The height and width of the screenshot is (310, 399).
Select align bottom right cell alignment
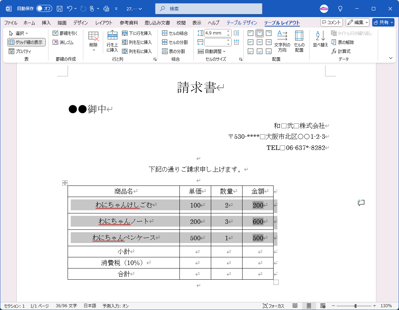coord(269,52)
